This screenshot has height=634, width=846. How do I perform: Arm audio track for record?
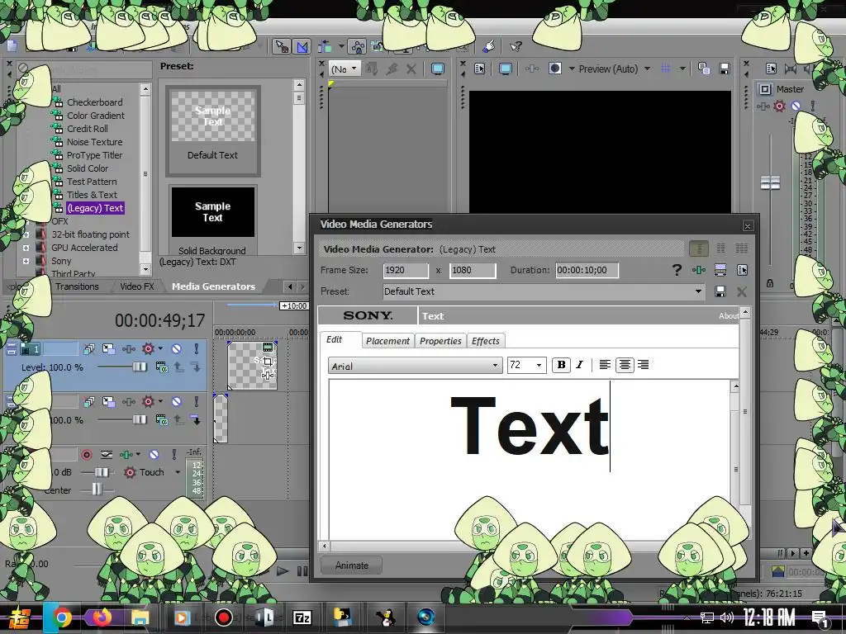(x=86, y=455)
